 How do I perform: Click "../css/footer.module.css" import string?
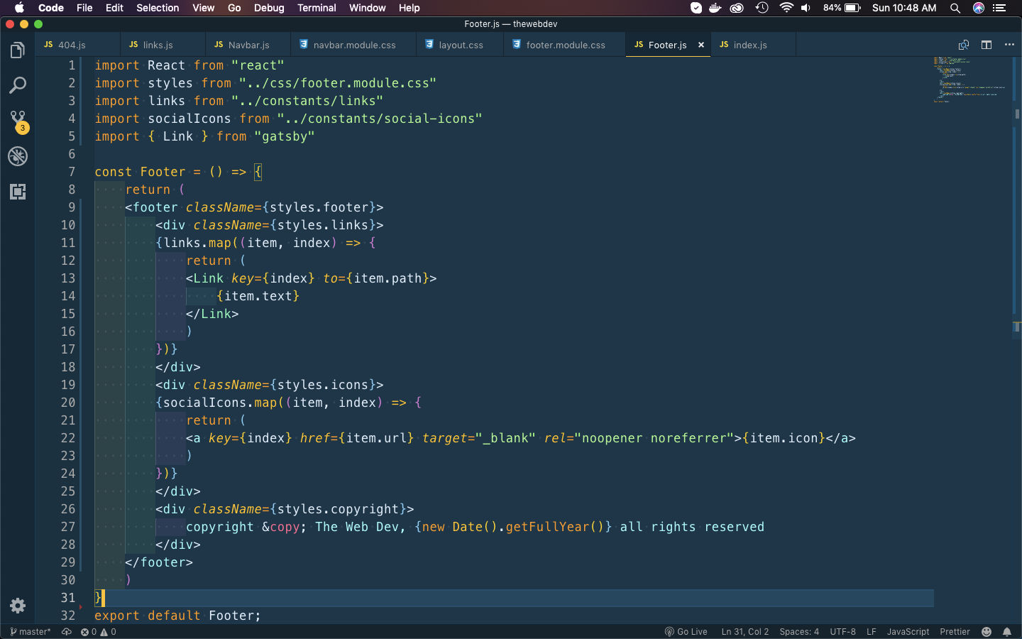point(338,83)
